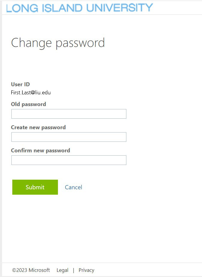
Task: Focus the Old password field
Action: pyautogui.click(x=69, y=114)
